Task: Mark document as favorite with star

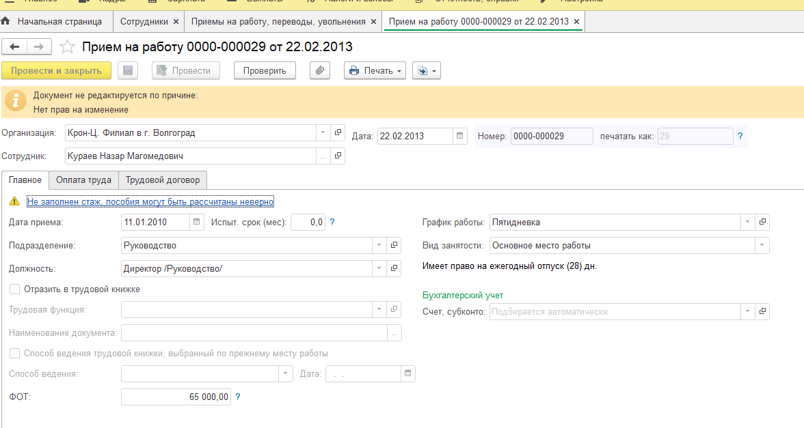Action: click(x=67, y=47)
